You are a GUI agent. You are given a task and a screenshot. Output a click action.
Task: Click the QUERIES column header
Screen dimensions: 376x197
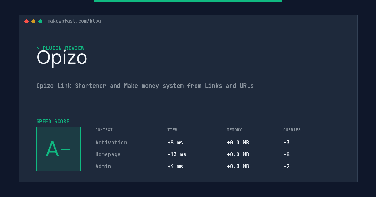point(292,130)
